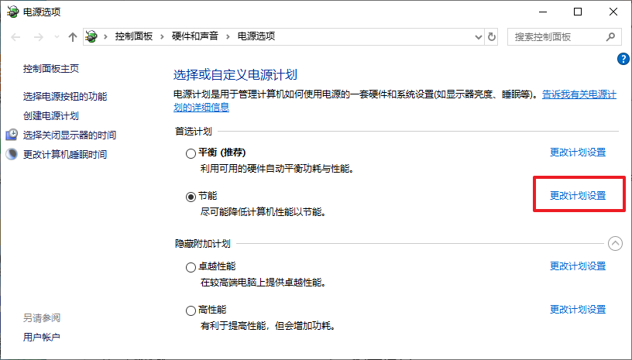The height and width of the screenshot is (360, 632).
Task: Open the address bar history dropdown
Action: coord(476,36)
